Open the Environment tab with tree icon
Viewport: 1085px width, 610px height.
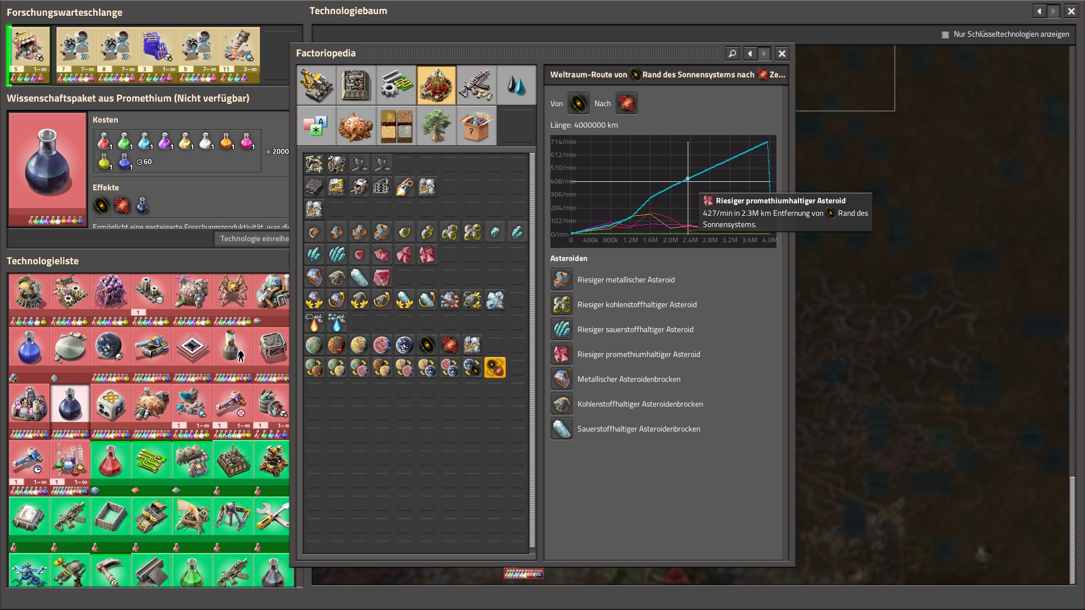pos(436,125)
